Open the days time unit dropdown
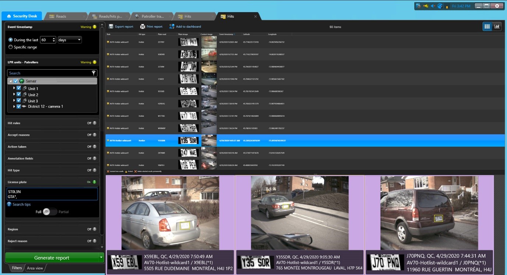 point(70,40)
